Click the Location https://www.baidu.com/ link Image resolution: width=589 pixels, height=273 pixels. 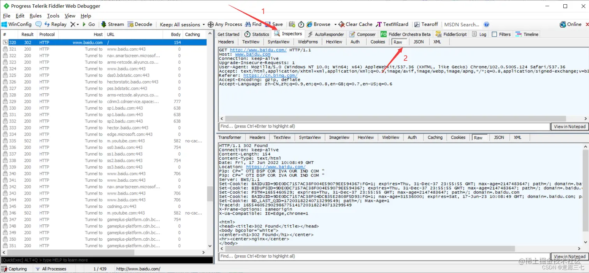pyautogui.click(x=276, y=167)
